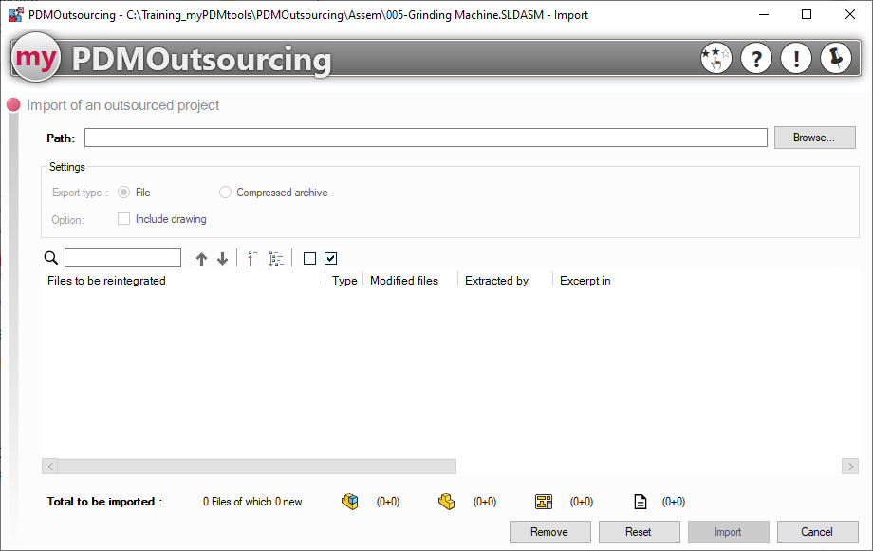
Task: Select the File export type radio
Action: coord(124,193)
